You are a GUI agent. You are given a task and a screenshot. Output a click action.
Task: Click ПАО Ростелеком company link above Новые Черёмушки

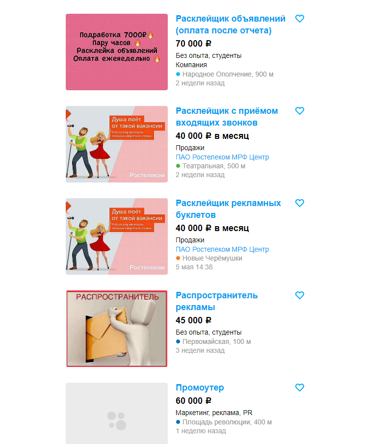[222, 249]
